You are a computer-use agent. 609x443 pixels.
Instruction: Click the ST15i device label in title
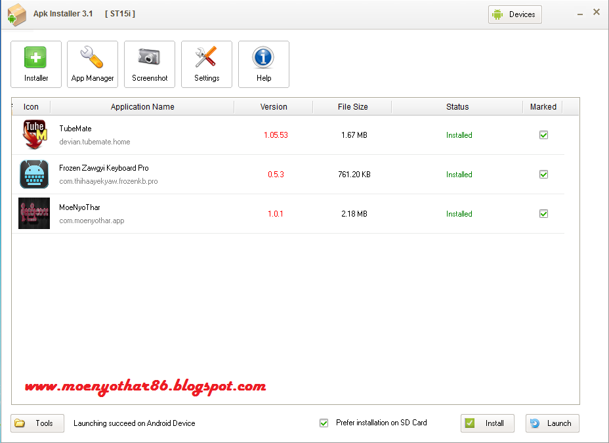[120, 14]
